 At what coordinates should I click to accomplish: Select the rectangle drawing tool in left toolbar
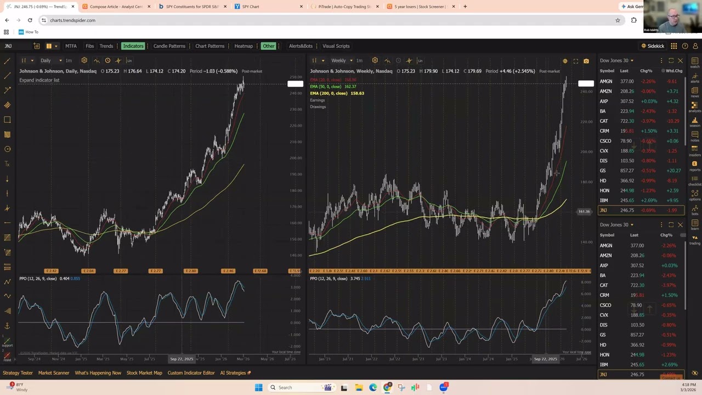(x=7, y=120)
